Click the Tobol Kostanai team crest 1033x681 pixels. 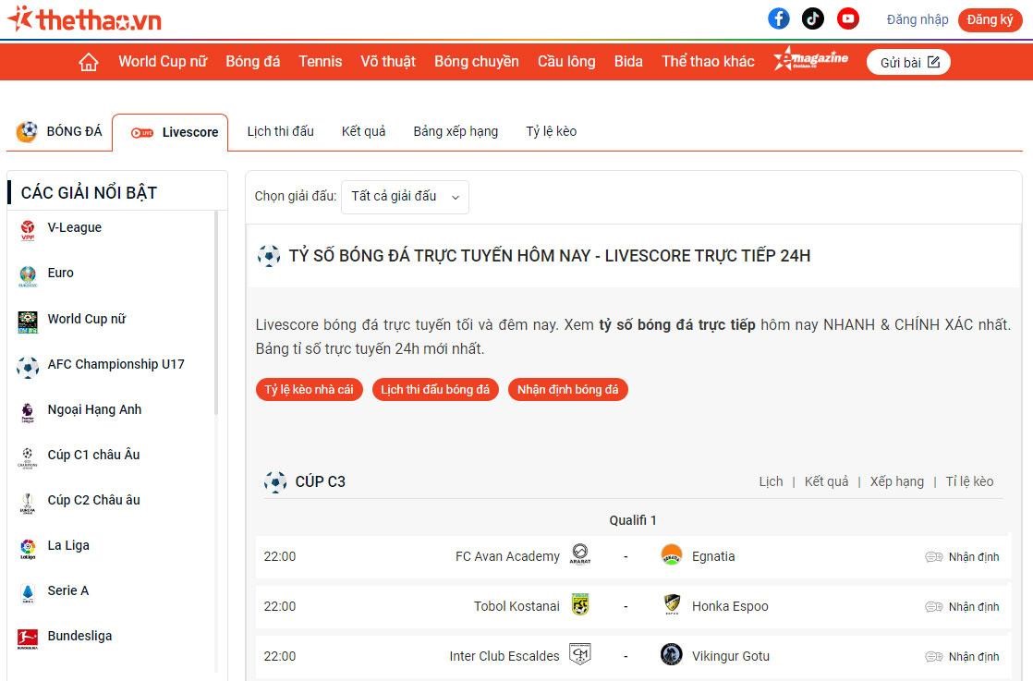[x=580, y=605]
